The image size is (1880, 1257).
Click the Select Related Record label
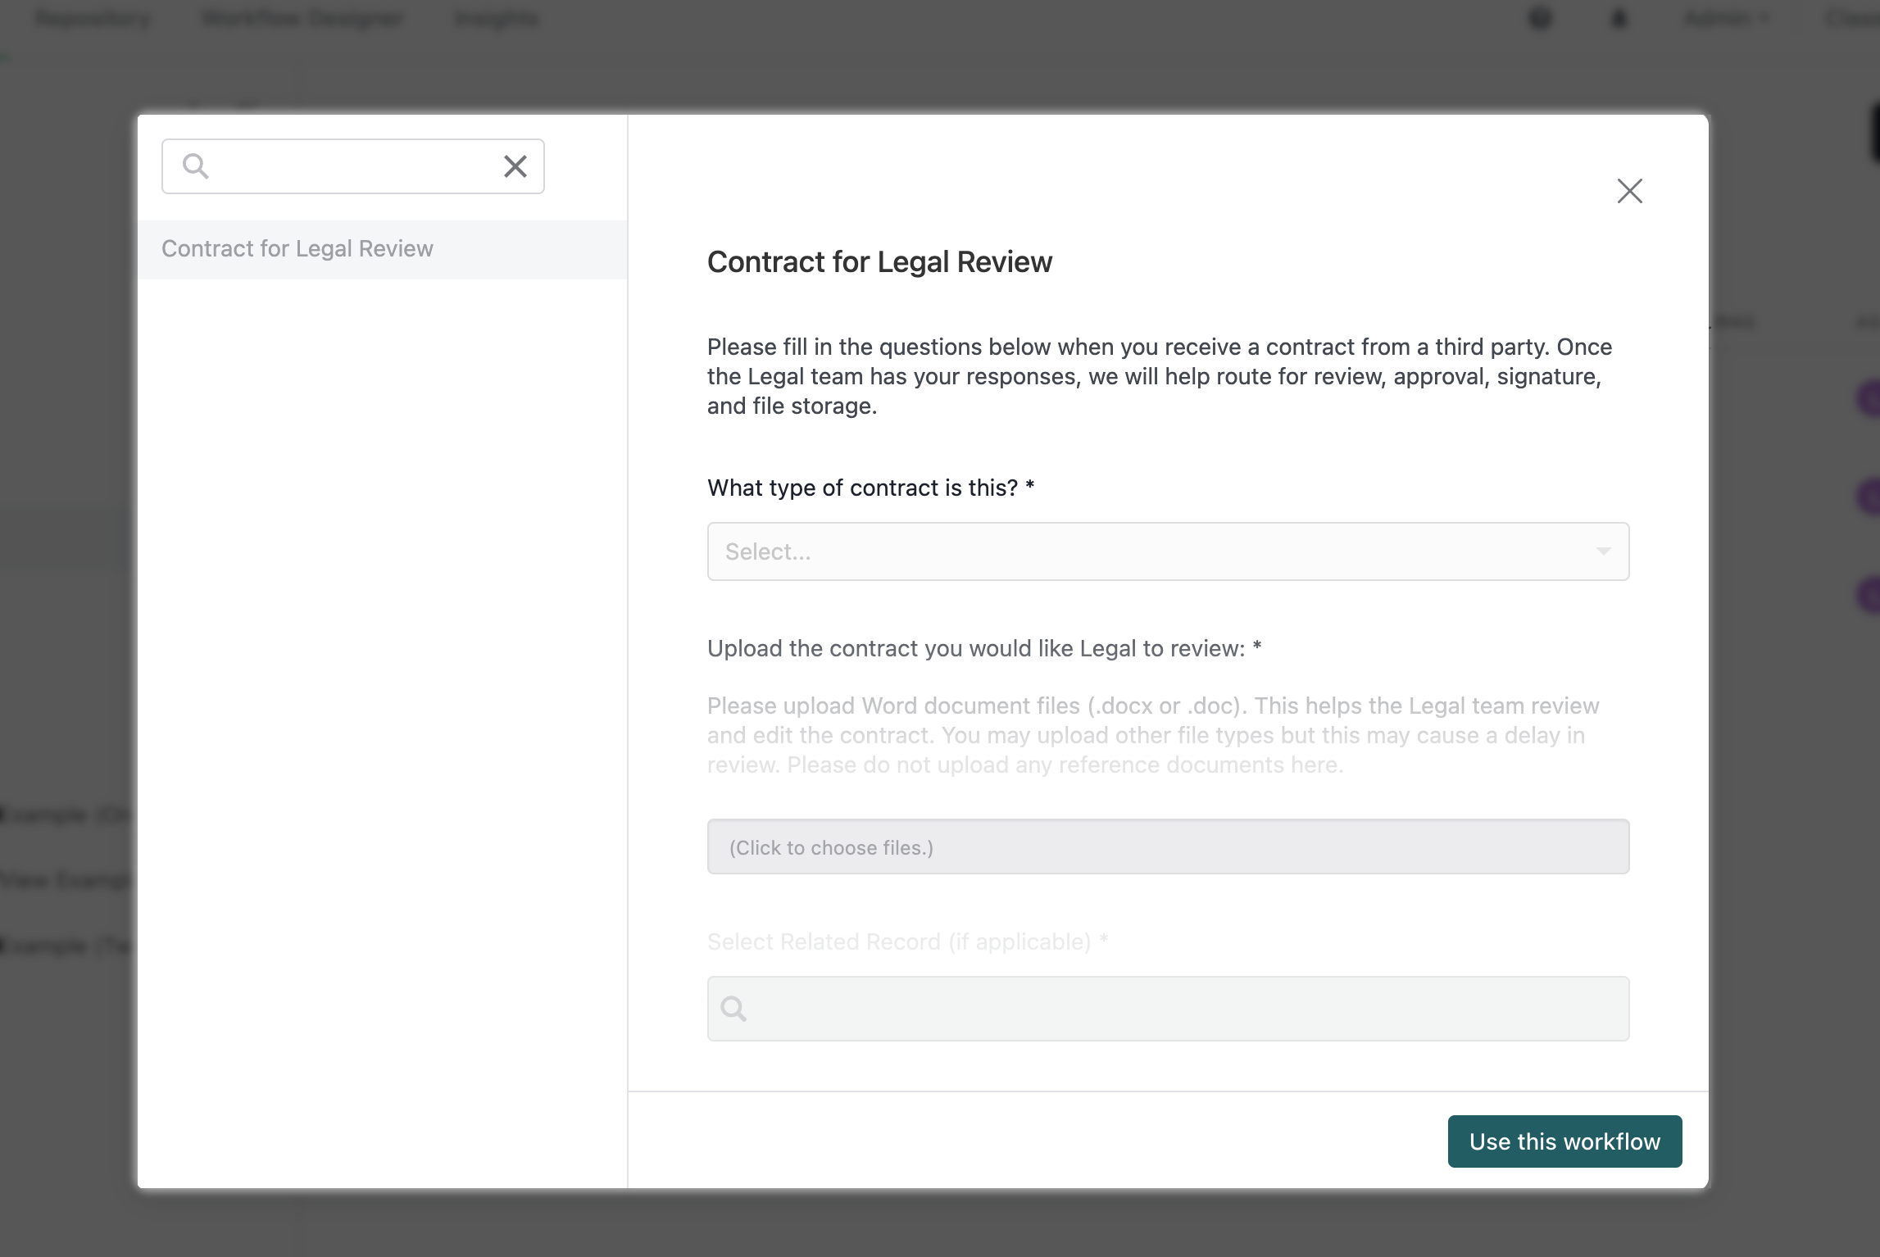pos(908,942)
